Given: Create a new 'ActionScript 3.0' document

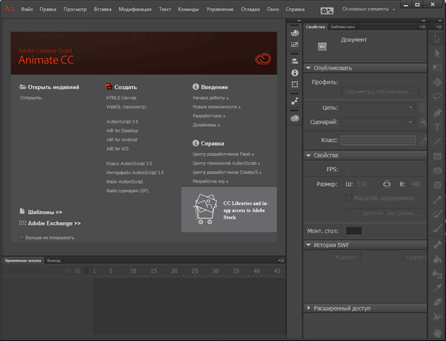Looking at the screenshot, I should [122, 122].
